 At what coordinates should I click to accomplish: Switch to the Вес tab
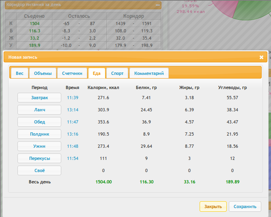pyautogui.click(x=19, y=73)
